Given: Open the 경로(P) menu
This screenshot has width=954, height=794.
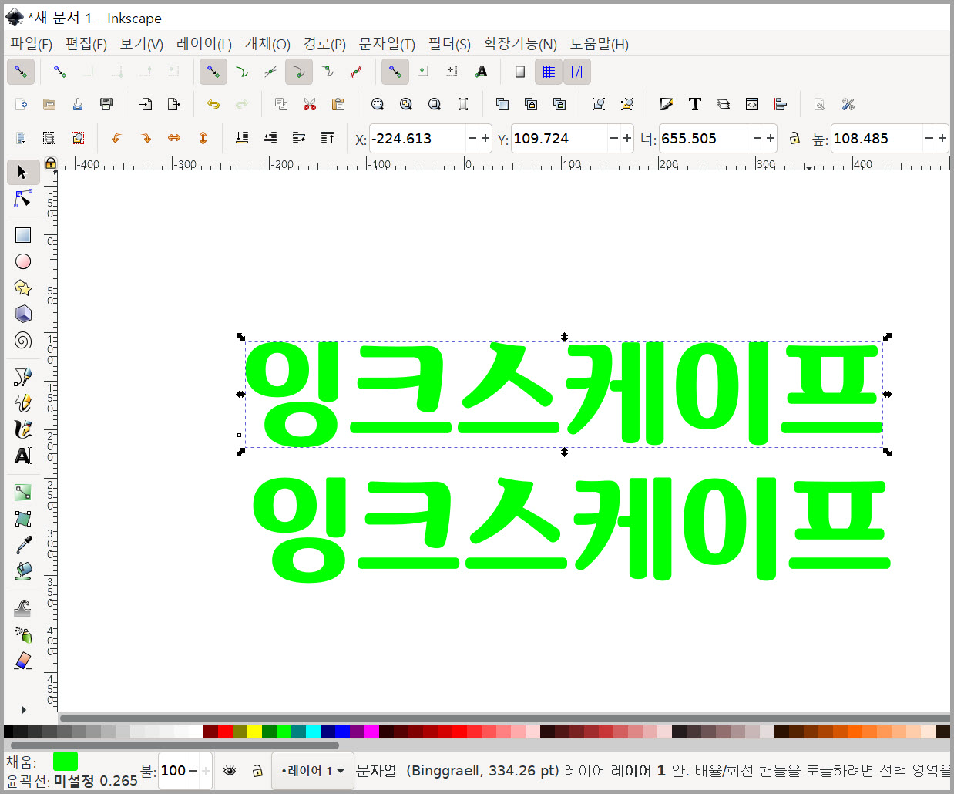Looking at the screenshot, I should point(324,44).
